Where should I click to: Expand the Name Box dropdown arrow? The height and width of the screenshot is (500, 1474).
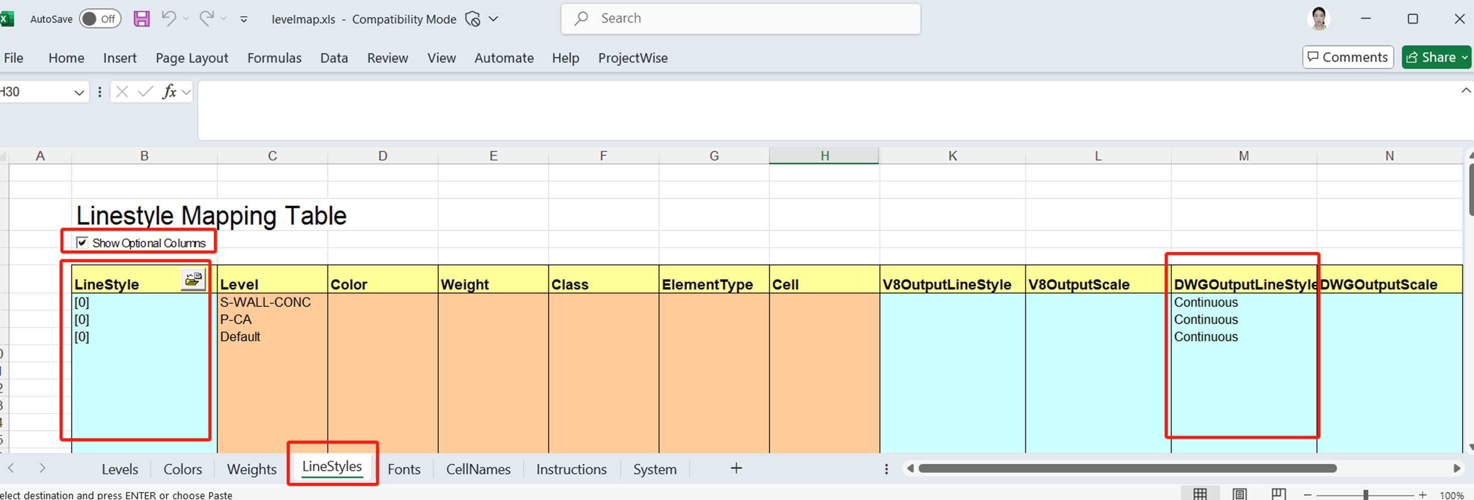pyautogui.click(x=79, y=92)
